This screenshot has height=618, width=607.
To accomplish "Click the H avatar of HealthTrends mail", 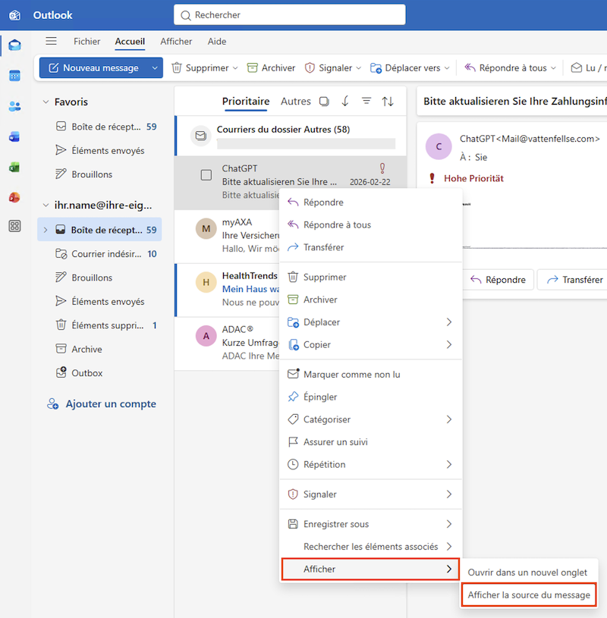I will 206,282.
